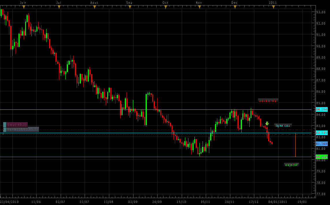
Task: Click the Jul month triangle marker
Action: [59, 7]
